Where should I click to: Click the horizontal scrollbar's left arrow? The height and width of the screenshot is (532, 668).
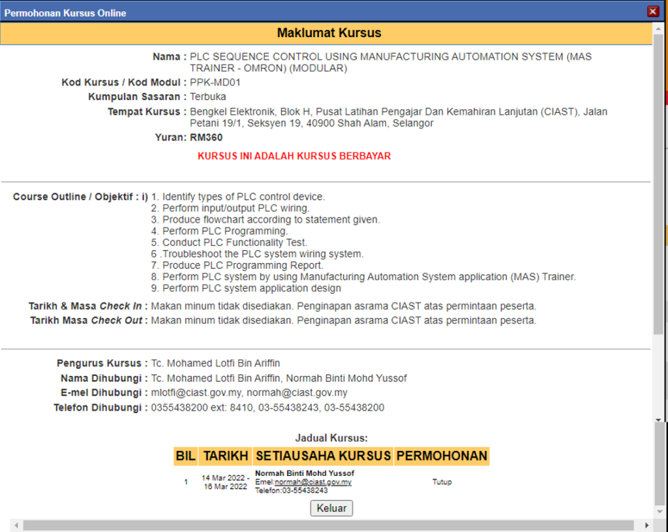click(x=16, y=525)
